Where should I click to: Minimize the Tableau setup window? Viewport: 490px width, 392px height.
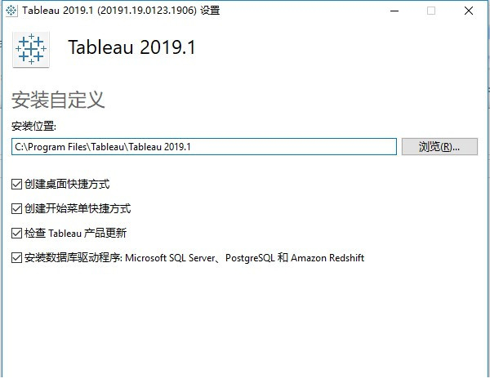click(x=394, y=11)
